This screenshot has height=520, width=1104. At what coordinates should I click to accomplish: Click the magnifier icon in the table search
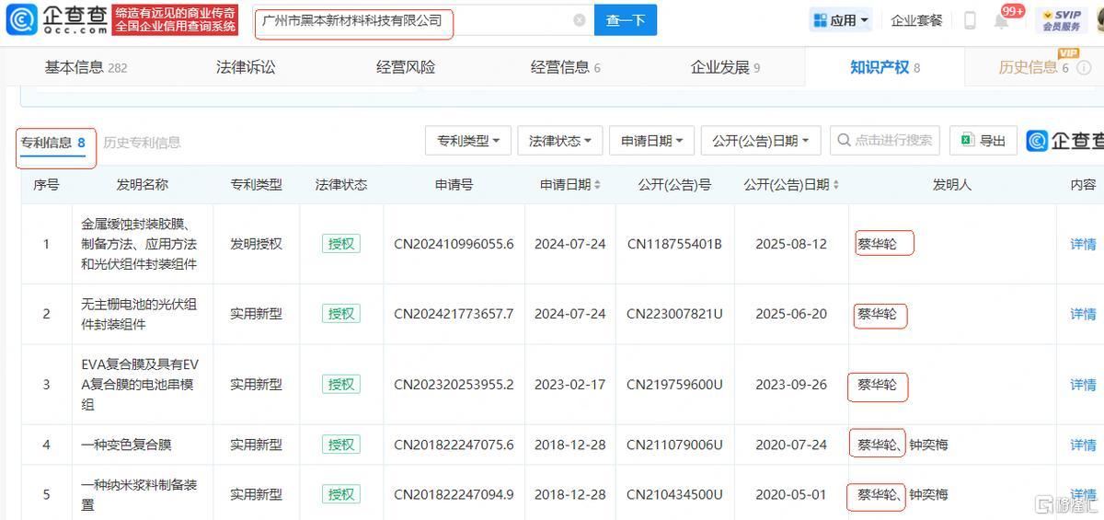[843, 141]
